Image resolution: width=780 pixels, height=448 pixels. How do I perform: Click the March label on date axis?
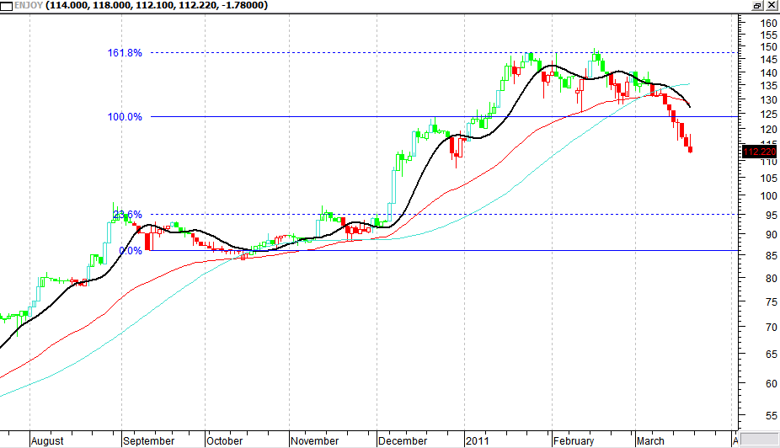[650, 441]
